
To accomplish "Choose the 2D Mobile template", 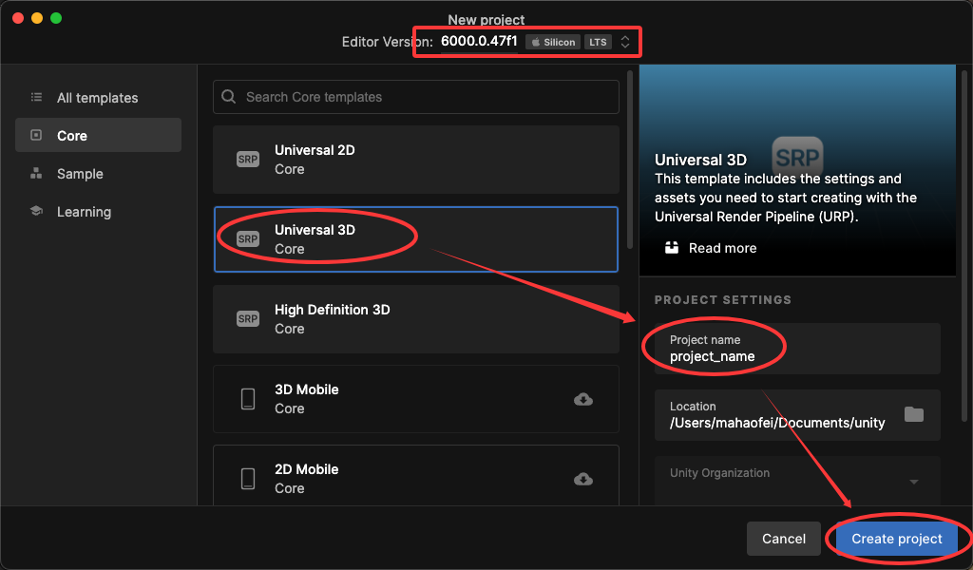I will [x=416, y=476].
